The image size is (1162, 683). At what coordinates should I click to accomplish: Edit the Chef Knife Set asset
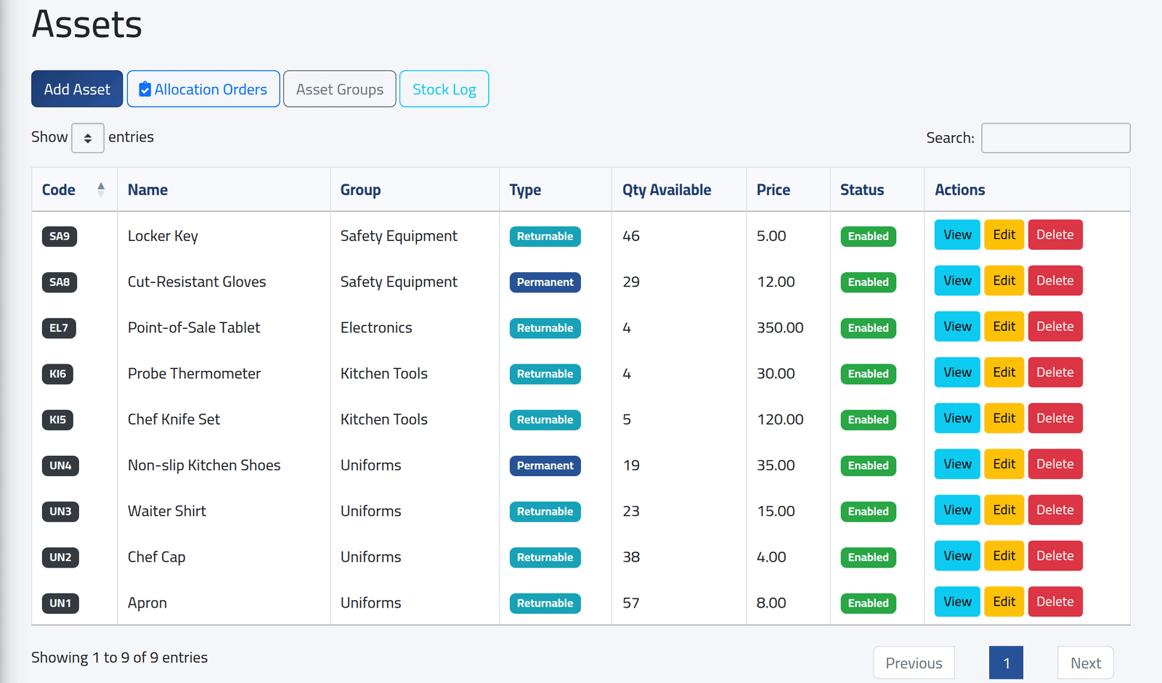click(x=1004, y=418)
